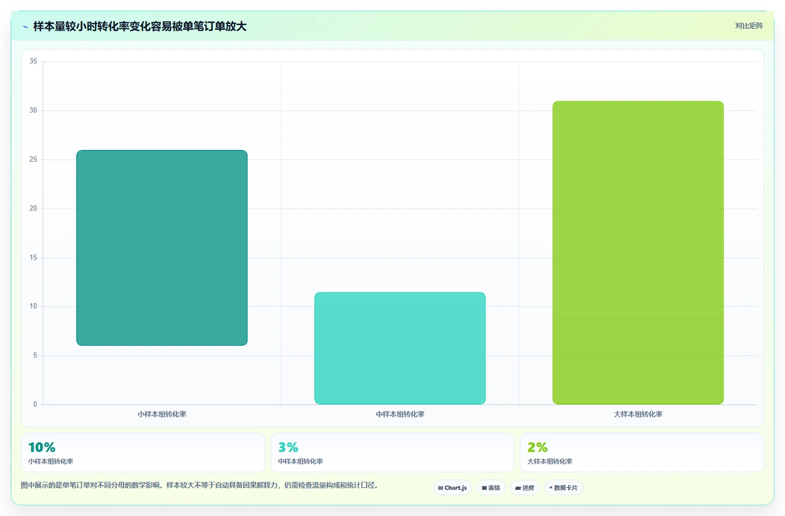Click the chart title 样本量较小时转化率变化容易被单笔订单放大
This screenshot has height=516, width=785.
click(140, 26)
